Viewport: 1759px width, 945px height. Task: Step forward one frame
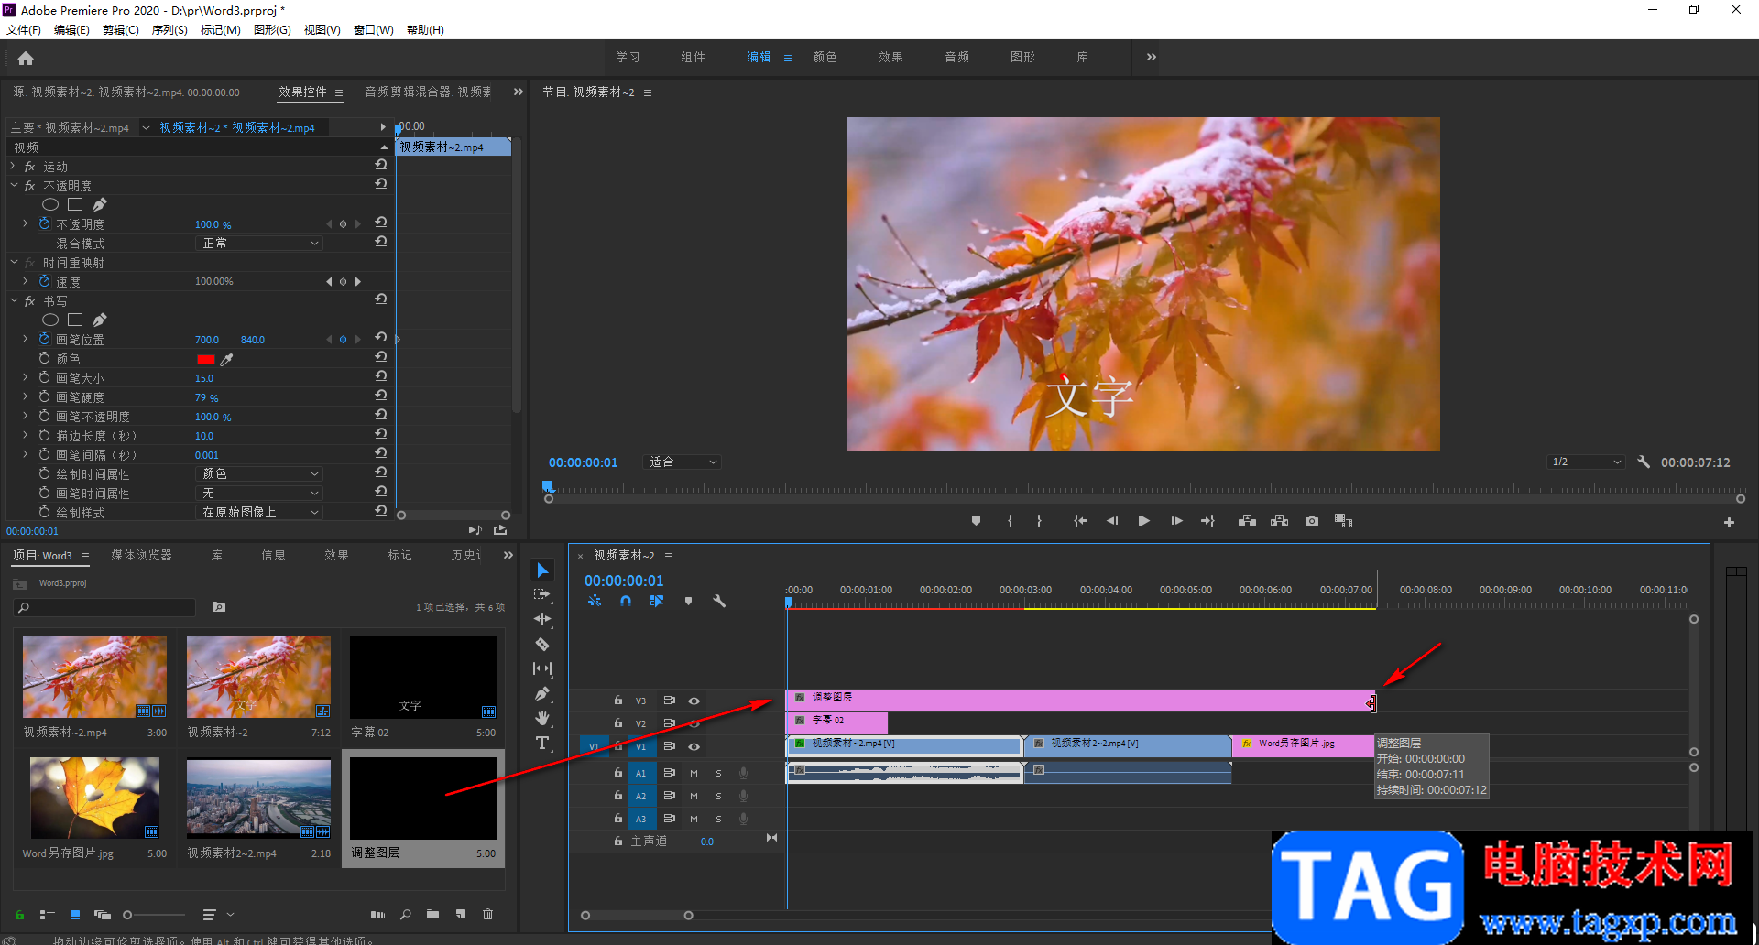1176,521
